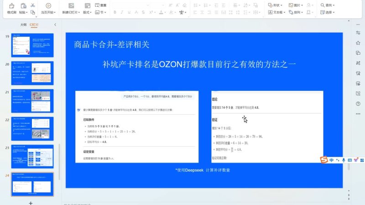This screenshot has width=365, height=205.
Task: Click the star icon in right sidebar
Action: (x=358, y=43)
